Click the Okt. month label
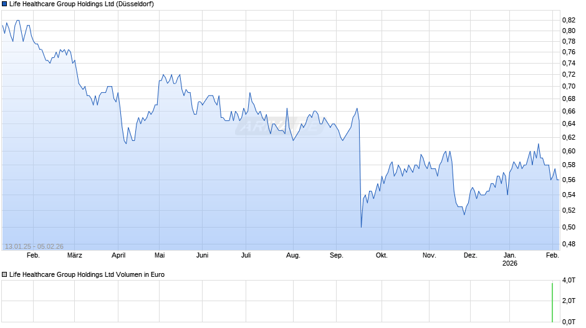586x328 pixels. click(382, 255)
